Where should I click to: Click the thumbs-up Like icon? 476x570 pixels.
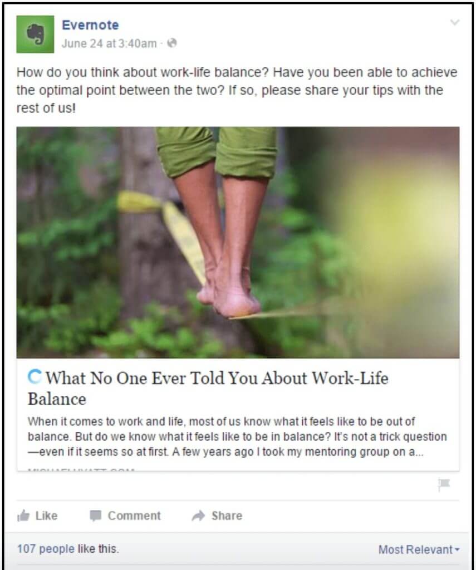(x=23, y=515)
